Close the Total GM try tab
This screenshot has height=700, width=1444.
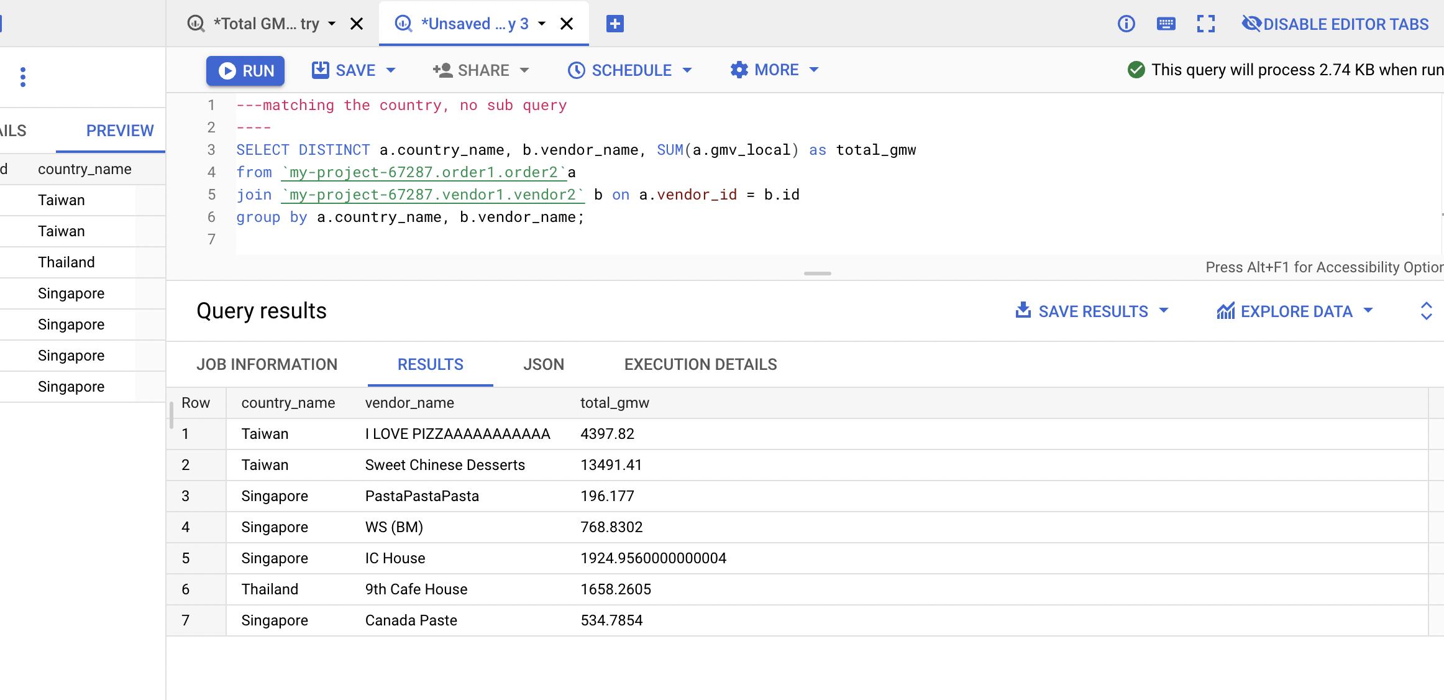[357, 24]
